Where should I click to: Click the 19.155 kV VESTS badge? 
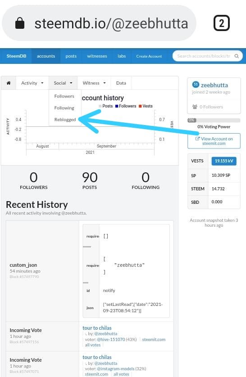(224, 161)
